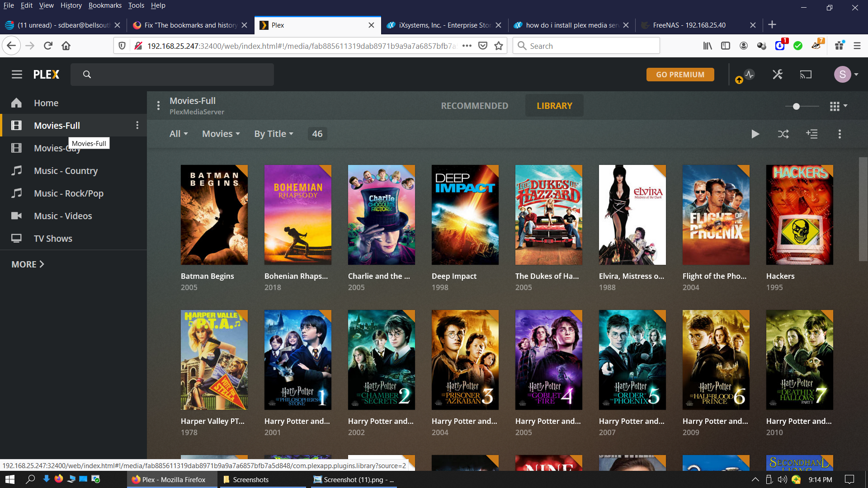Open Harry Potter 2010 title link
This screenshot has width=868, height=488.
(799, 421)
